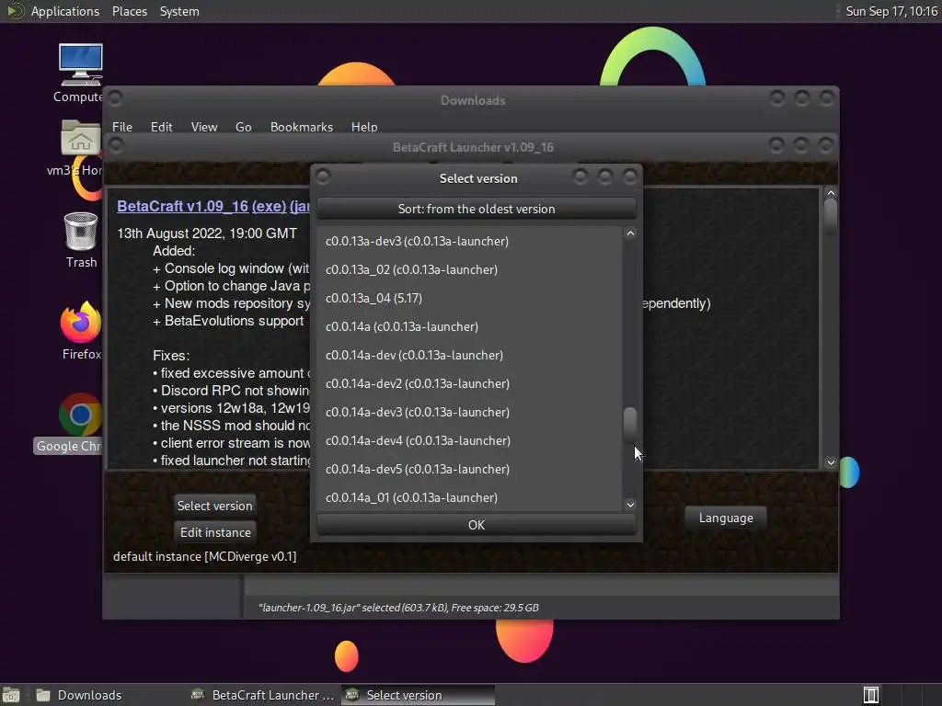942x706 pixels.
Task: Click the show desktop icon in bottom panel
Action: click(11, 695)
